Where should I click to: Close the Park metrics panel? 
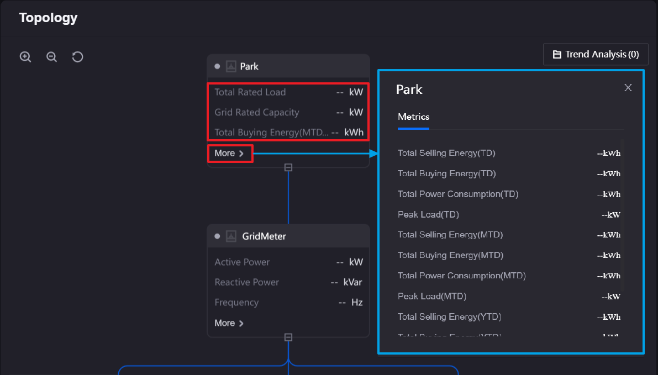click(628, 88)
